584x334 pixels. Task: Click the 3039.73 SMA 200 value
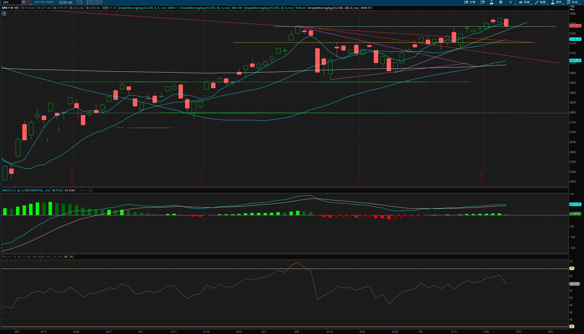click(x=366, y=8)
